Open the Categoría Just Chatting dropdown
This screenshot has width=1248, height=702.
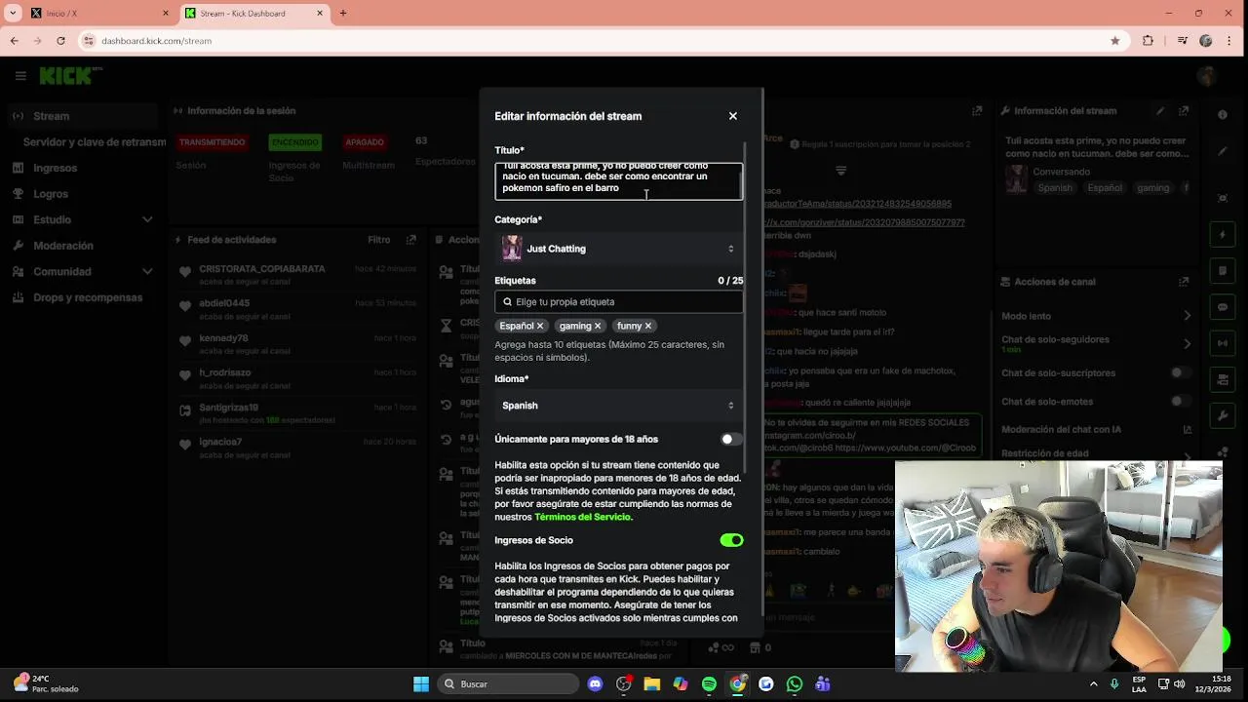(x=618, y=249)
